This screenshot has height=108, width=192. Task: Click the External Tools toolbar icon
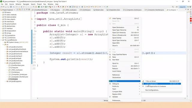[50, 7]
